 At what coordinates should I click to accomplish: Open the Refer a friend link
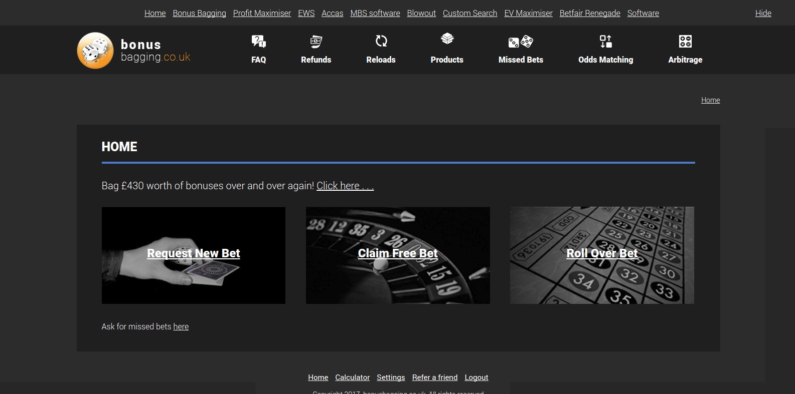[435, 377]
